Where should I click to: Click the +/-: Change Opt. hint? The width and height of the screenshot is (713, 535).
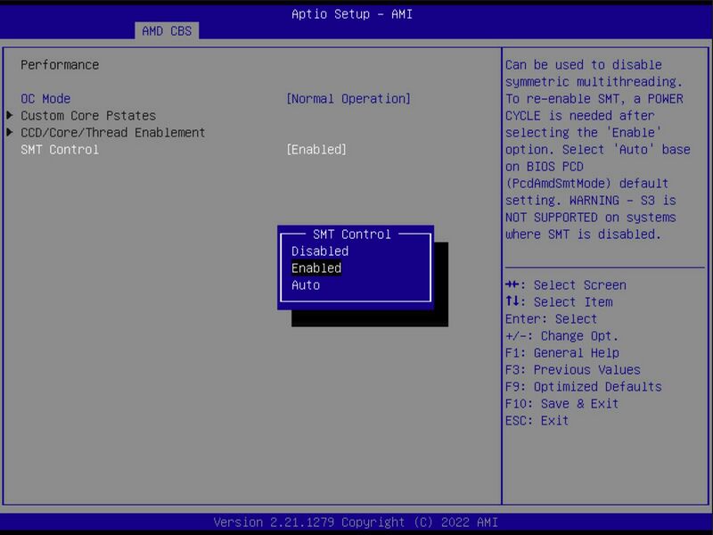[561, 336]
